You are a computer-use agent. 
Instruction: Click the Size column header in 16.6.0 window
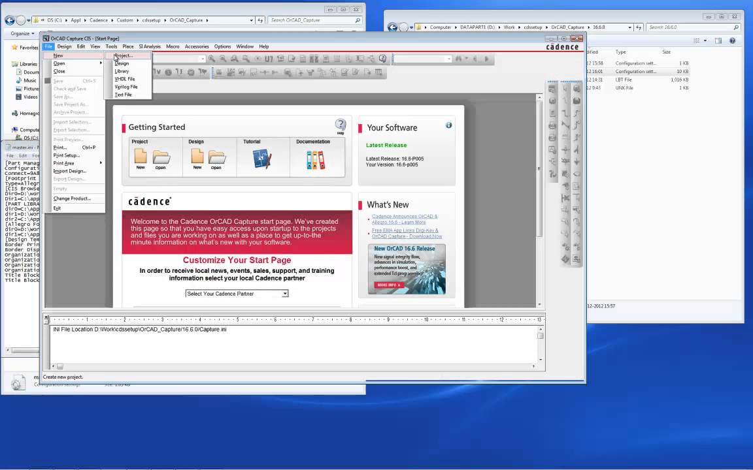pos(667,52)
